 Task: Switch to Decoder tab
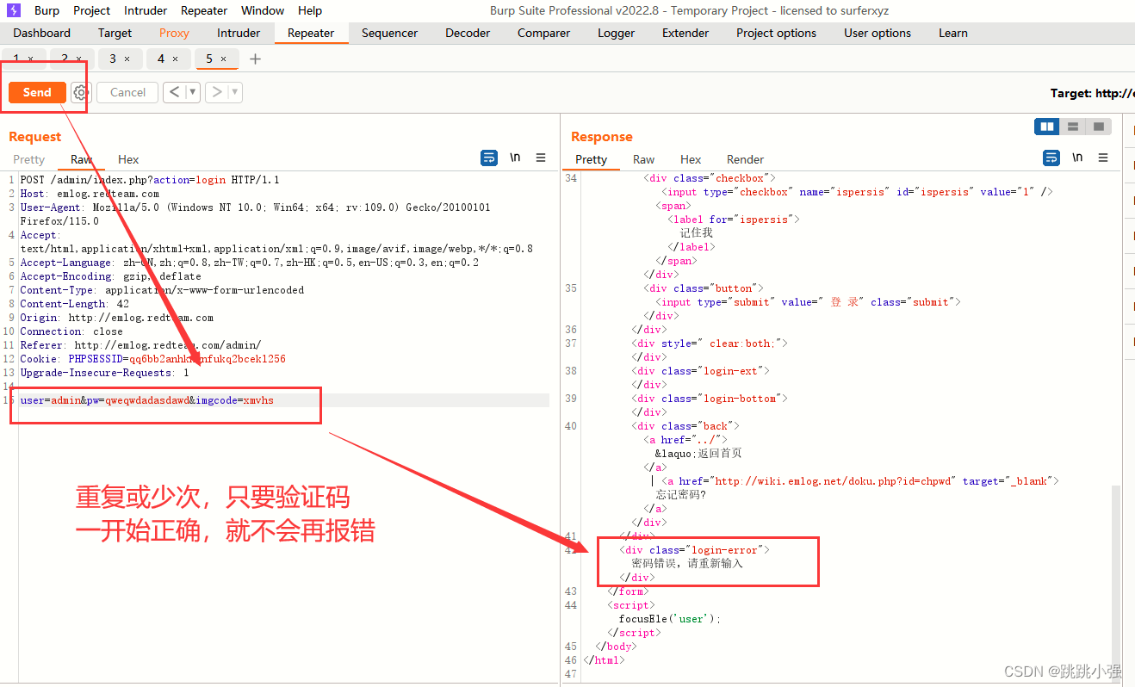point(468,33)
